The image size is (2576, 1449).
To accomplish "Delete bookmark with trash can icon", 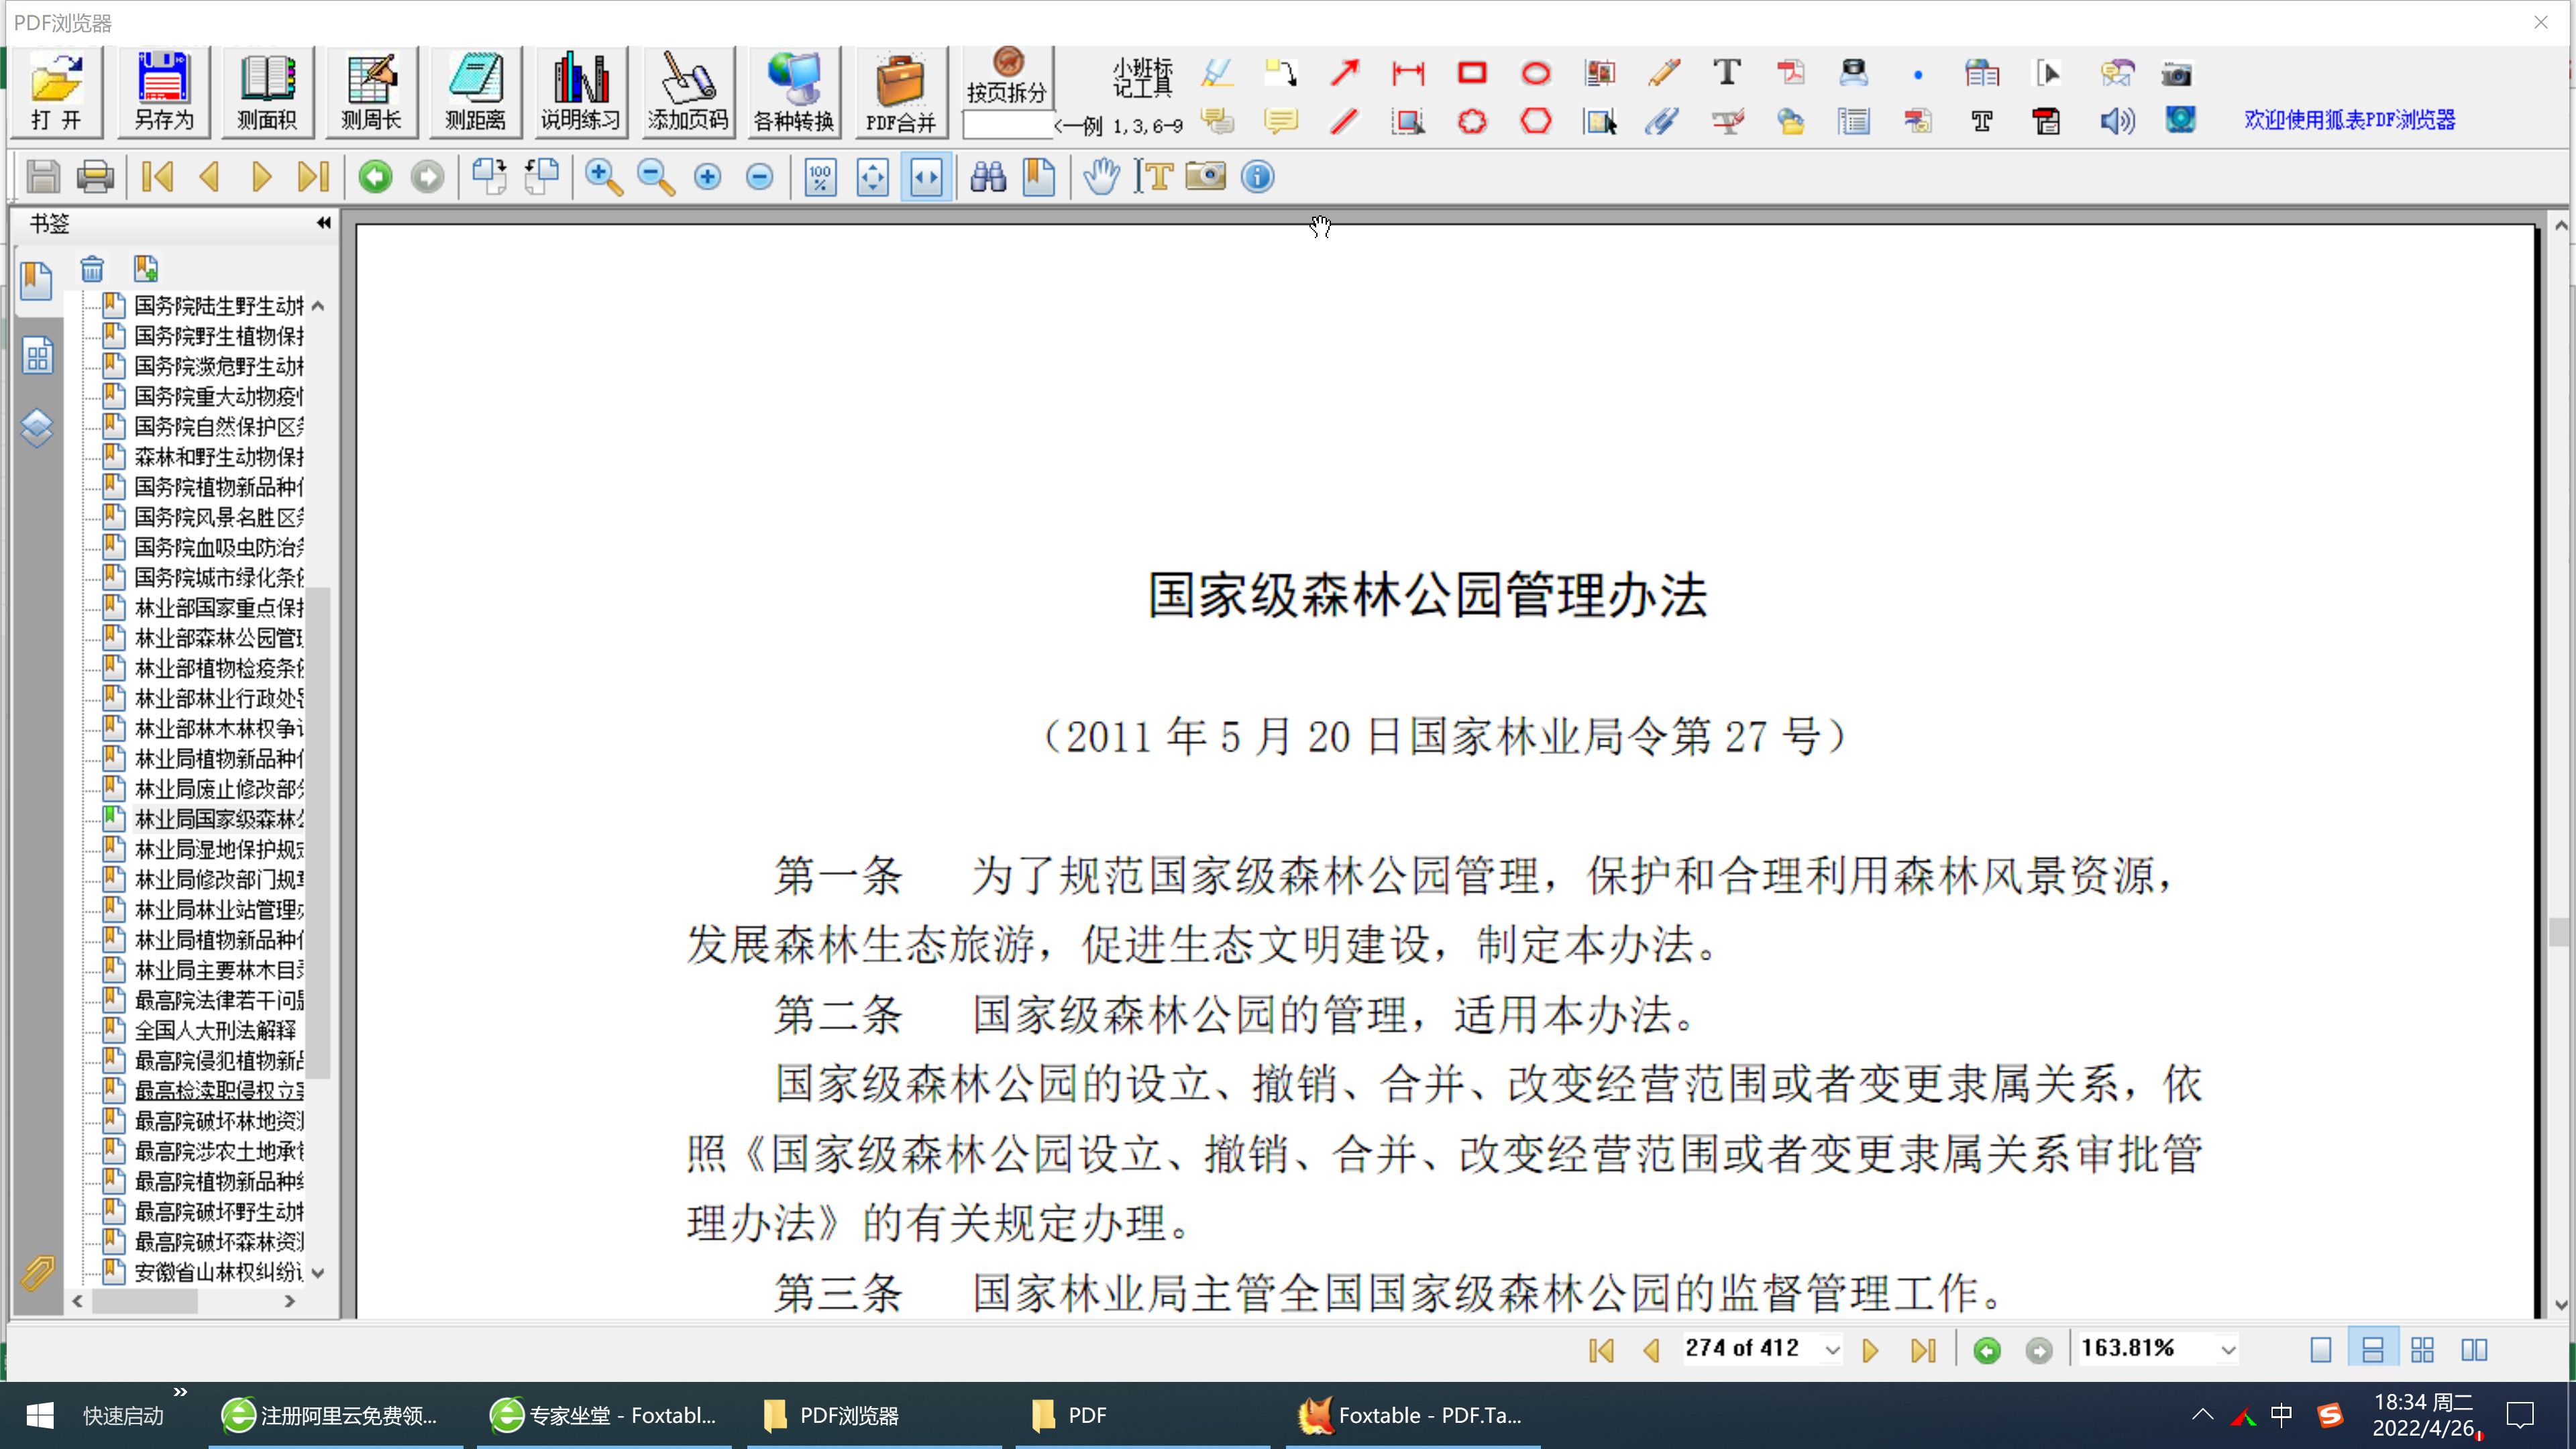I will point(92,268).
